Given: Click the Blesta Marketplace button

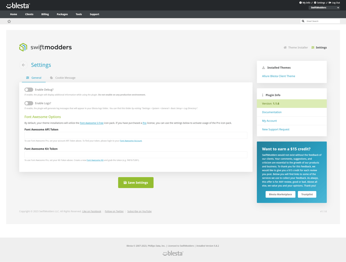Looking at the screenshot, I should tap(280, 194).
